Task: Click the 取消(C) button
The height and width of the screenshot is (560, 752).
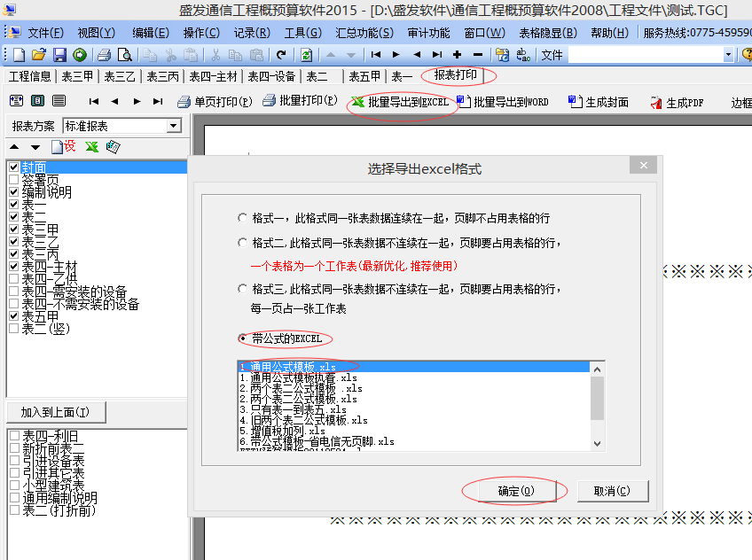Action: pos(613,491)
